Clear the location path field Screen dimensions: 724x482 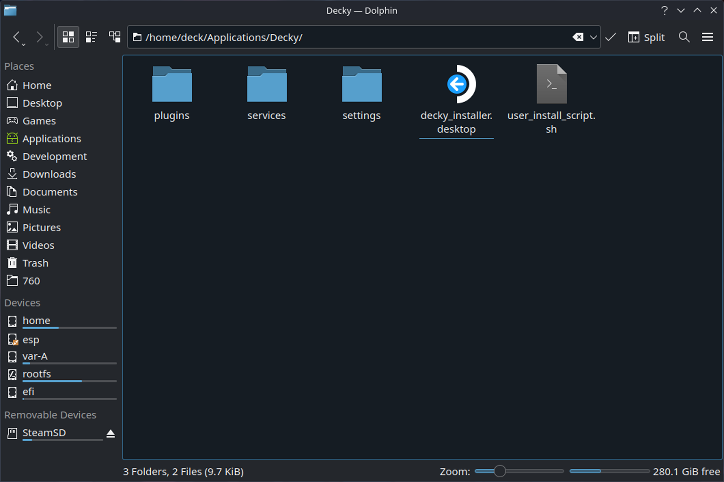[577, 37]
